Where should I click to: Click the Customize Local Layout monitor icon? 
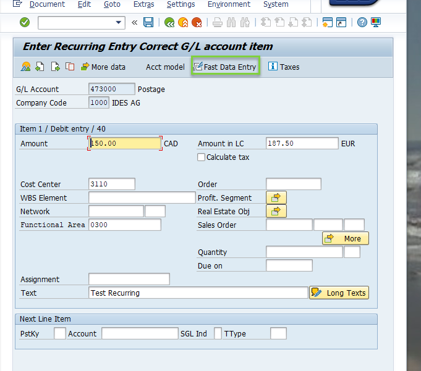click(x=376, y=23)
